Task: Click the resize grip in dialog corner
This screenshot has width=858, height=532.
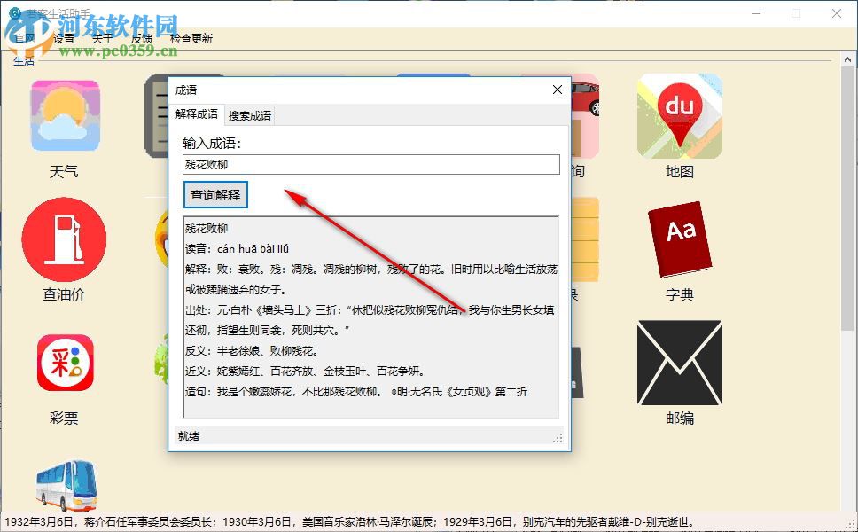Action: point(558,436)
